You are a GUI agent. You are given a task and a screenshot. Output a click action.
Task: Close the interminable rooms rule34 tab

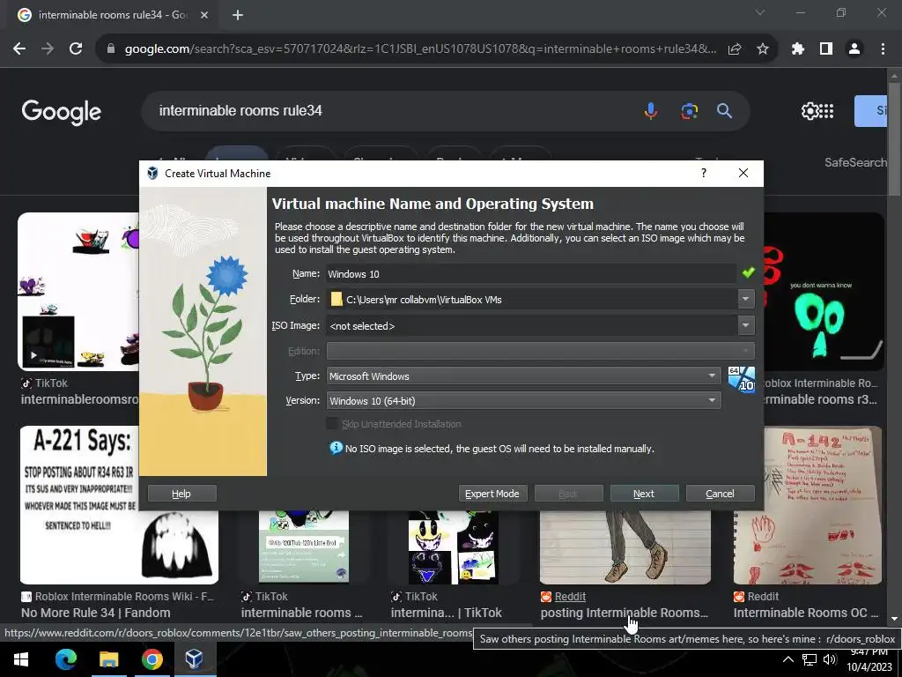point(204,15)
